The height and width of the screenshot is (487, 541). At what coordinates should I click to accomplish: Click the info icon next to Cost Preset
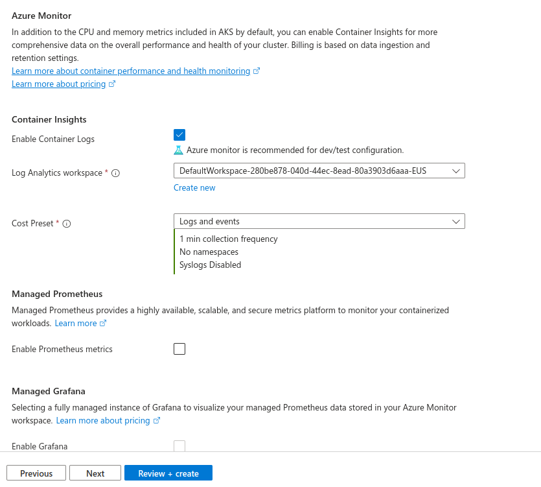coord(67,224)
